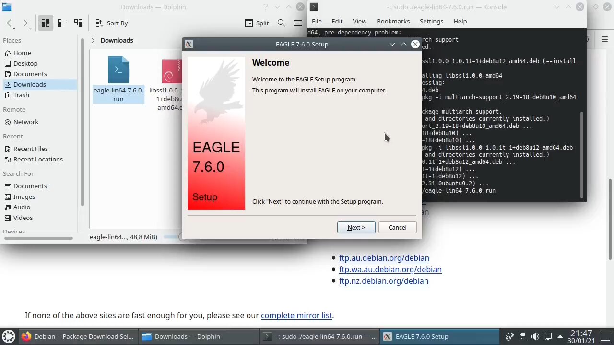This screenshot has height=345, width=614.
Task: Click the Dolphin folder icon in title bar
Action: 6,7
